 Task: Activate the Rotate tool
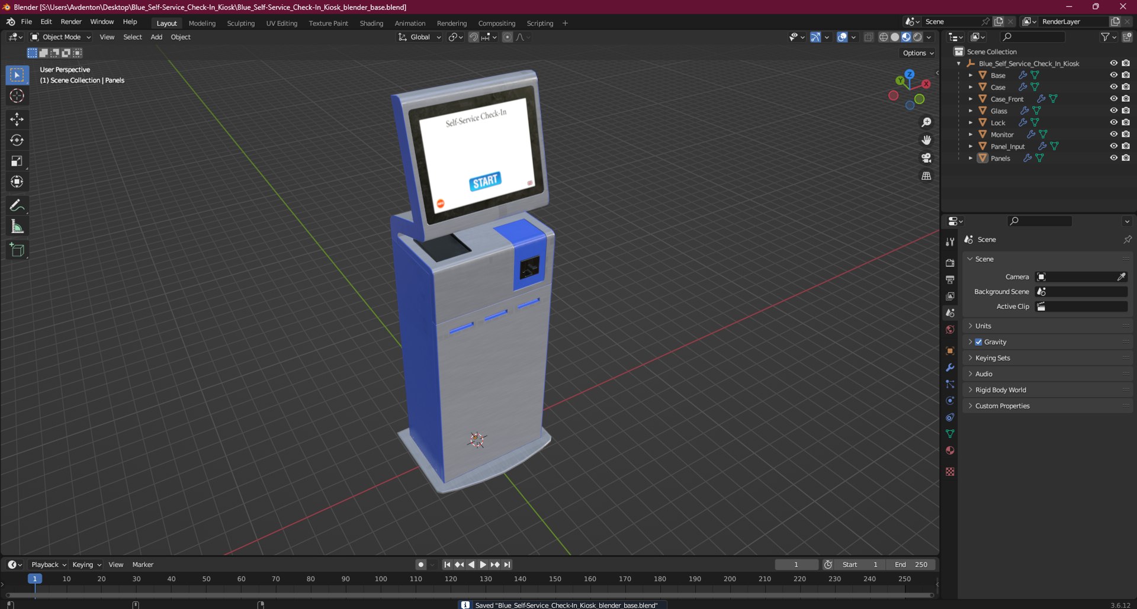(x=17, y=140)
